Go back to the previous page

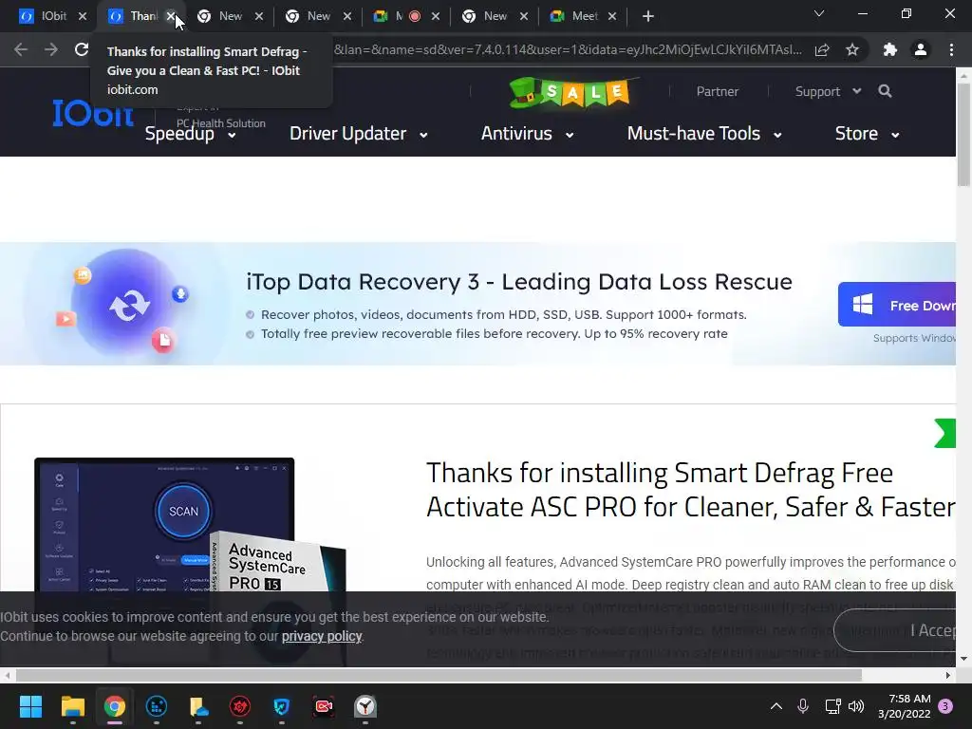pos(21,49)
